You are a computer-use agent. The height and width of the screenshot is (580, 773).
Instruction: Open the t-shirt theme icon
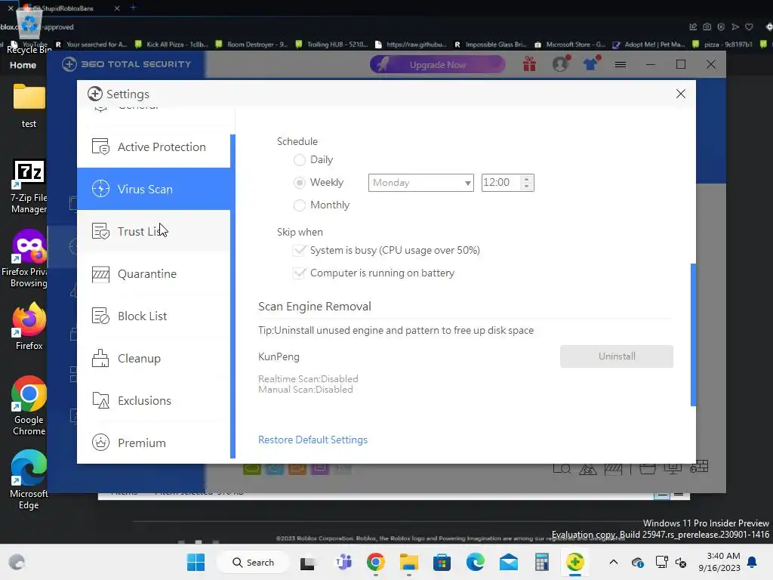(590, 64)
